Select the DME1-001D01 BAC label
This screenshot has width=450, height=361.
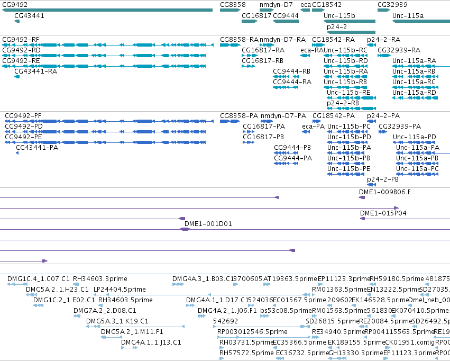coord(208,224)
